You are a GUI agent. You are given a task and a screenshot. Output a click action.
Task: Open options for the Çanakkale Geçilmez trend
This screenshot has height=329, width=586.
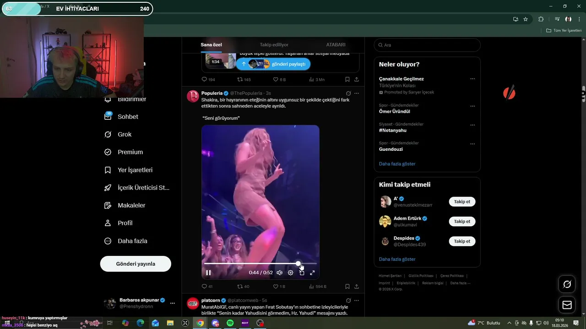472,79
